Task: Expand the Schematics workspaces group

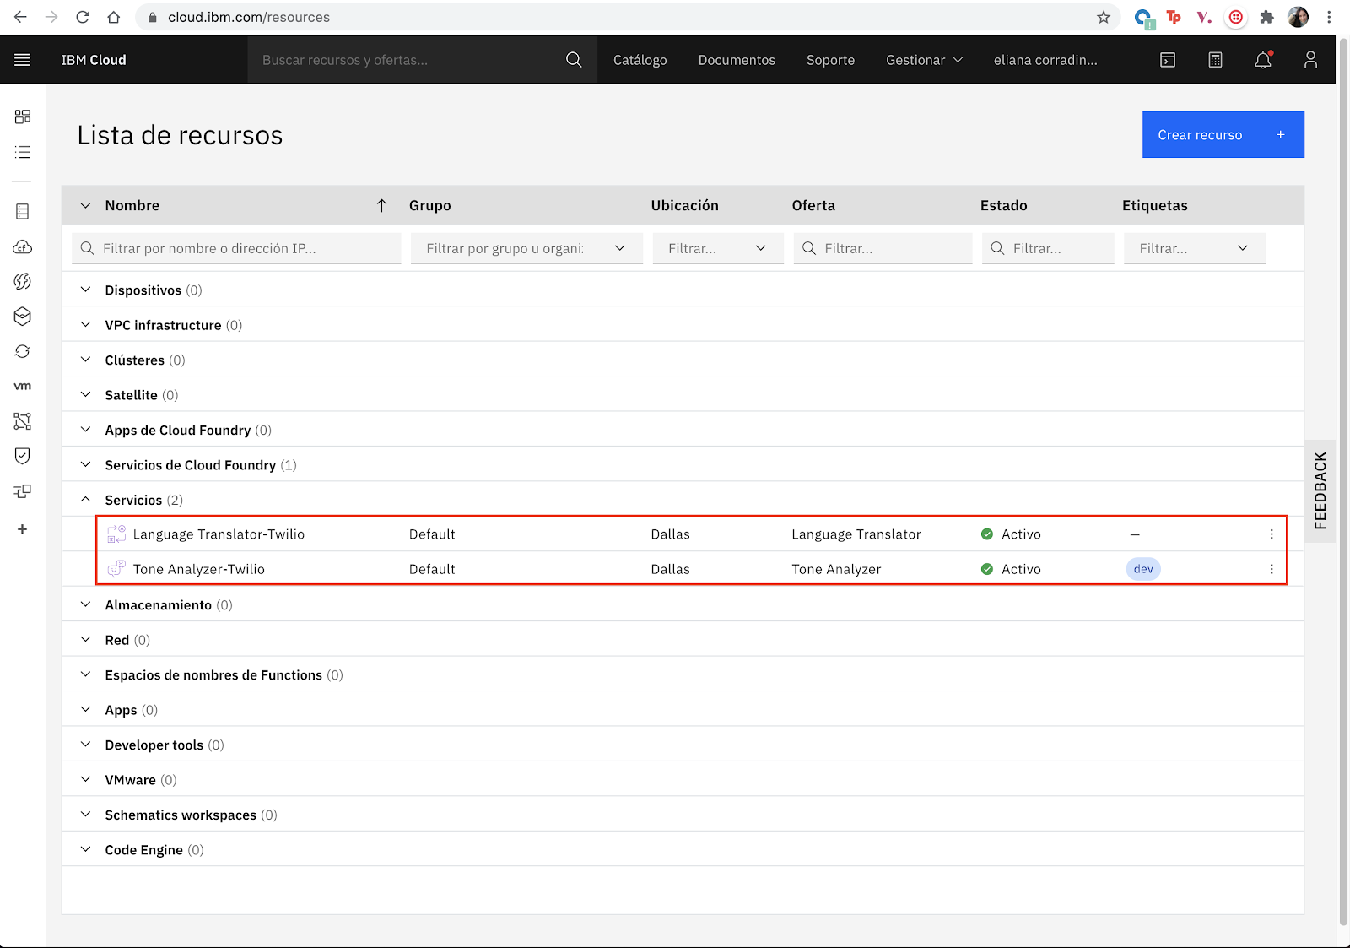Action: [85, 815]
